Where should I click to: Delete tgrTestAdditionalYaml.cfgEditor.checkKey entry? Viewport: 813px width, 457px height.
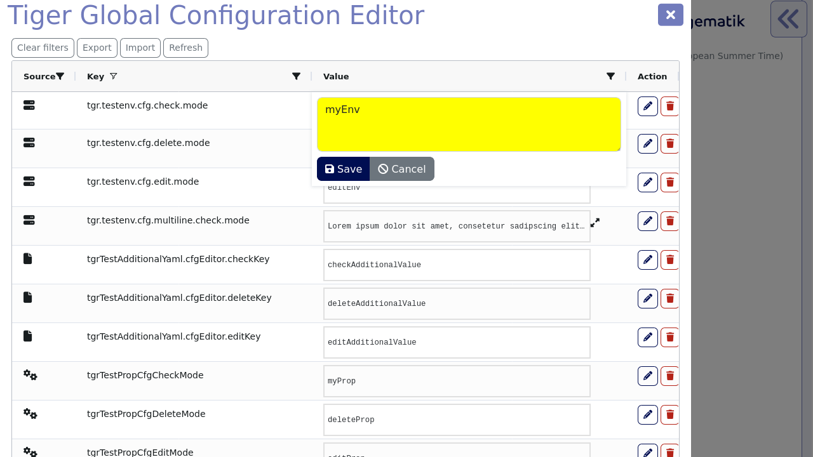[x=670, y=260]
